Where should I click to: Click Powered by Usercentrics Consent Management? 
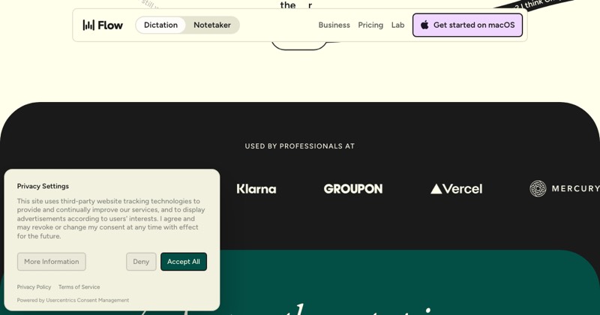73,301
